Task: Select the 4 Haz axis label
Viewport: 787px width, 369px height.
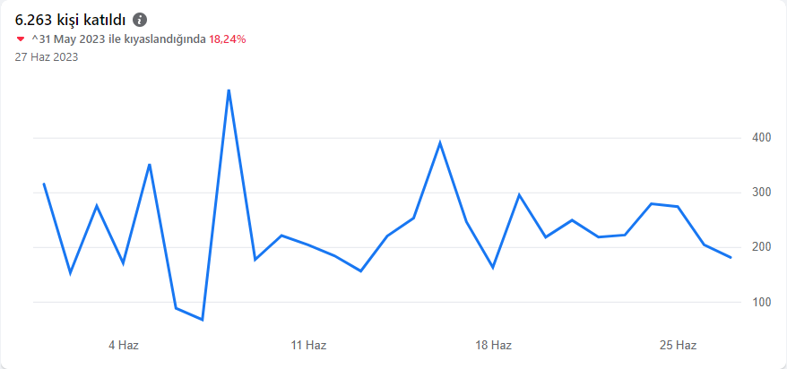Action: (124, 346)
